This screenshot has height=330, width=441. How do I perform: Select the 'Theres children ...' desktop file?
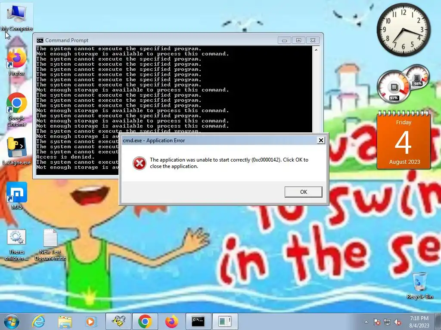point(17,245)
